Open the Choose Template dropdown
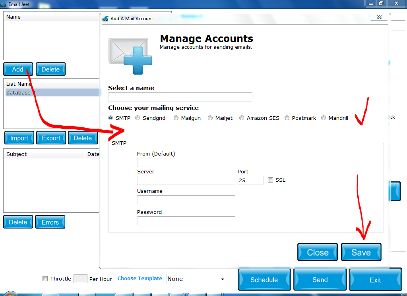Image resolution: width=407 pixels, height=296 pixels. pyautogui.click(x=196, y=279)
